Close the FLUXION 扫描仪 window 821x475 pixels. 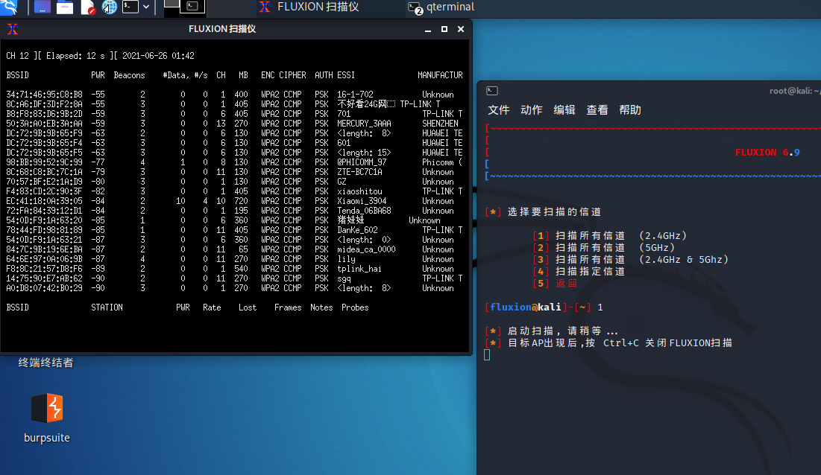coord(461,29)
